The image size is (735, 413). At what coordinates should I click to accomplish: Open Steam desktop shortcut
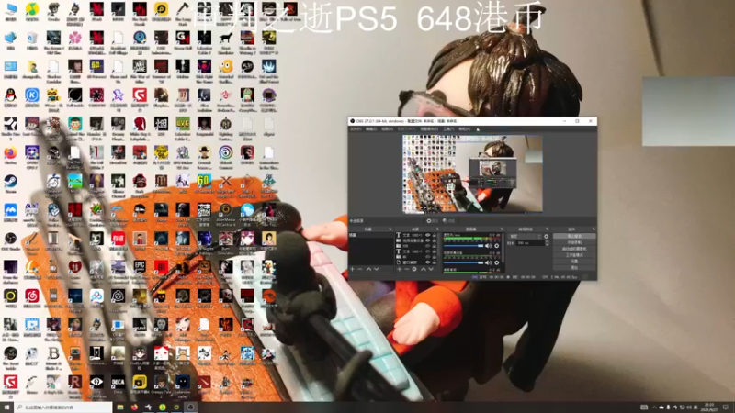click(x=10, y=183)
